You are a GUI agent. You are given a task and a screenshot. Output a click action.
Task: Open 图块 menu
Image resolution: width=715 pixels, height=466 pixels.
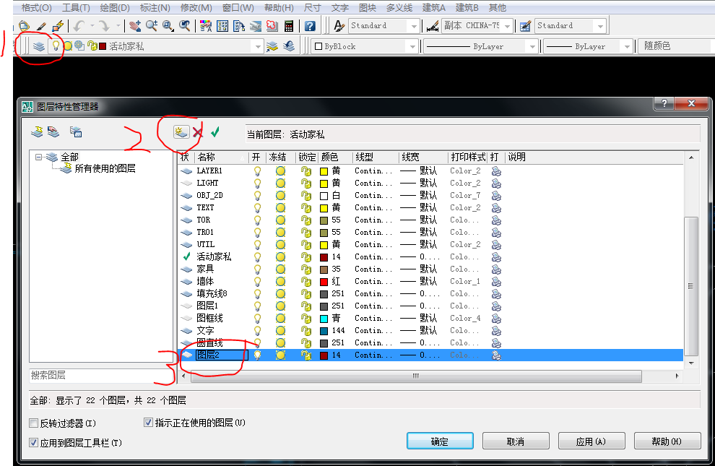point(368,8)
